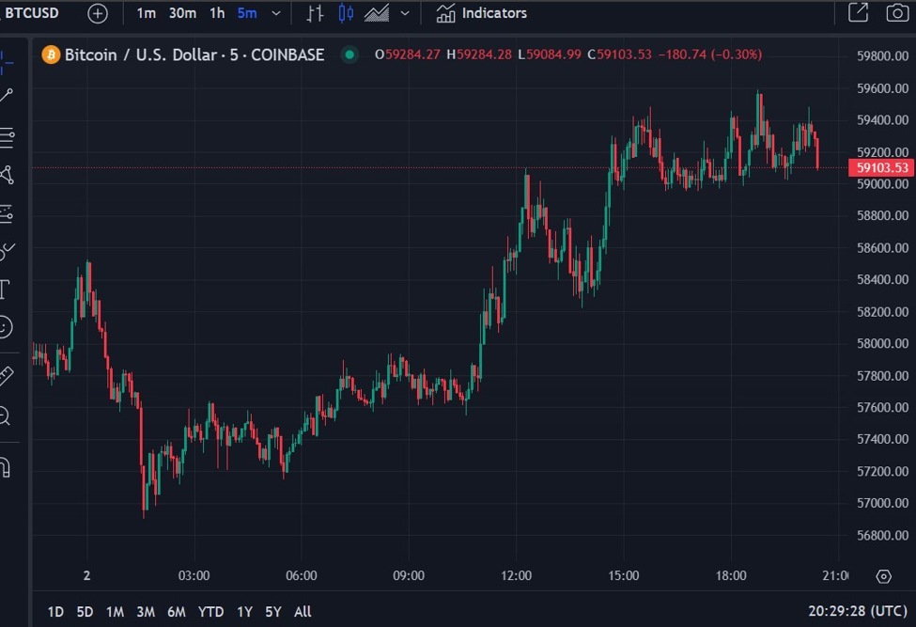Viewport: 916px width, 627px height.
Task: Expand the timeframe interval dropdown
Action: (275, 13)
